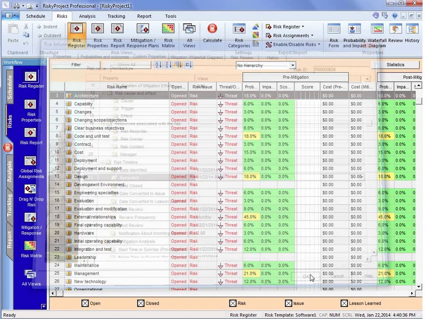Switch to the Tracking ribbon tab
Image resolution: width=425 pixels, height=319 pixels.
(x=116, y=16)
